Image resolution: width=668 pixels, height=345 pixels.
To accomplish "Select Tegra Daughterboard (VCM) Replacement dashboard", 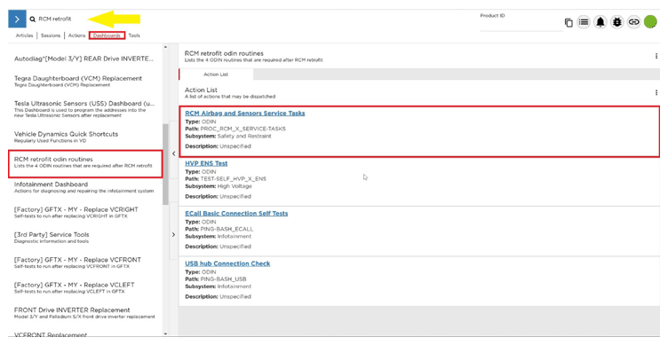I will [78, 81].
